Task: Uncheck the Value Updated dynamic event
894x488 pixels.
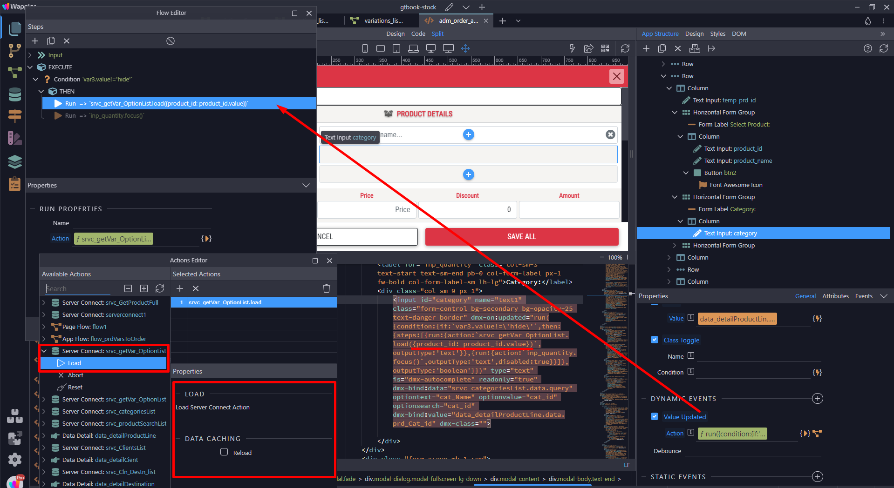Action: (x=655, y=416)
